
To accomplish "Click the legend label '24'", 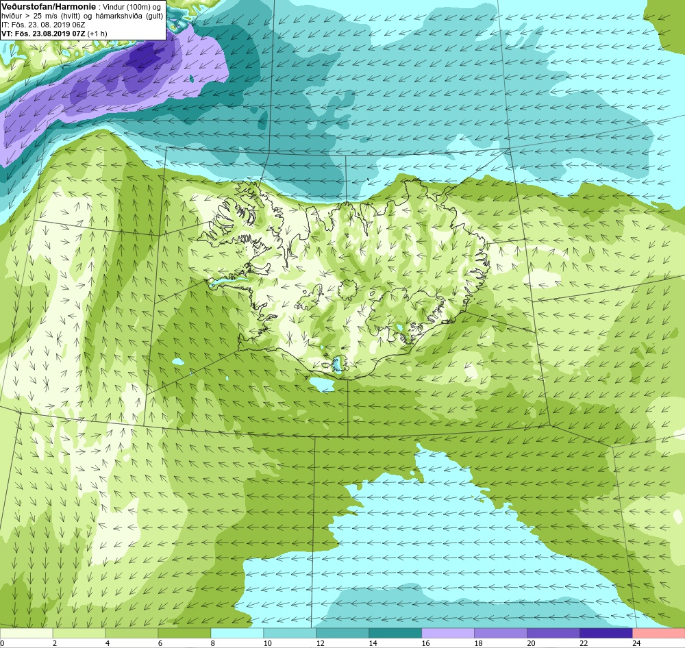I will click(x=636, y=643).
